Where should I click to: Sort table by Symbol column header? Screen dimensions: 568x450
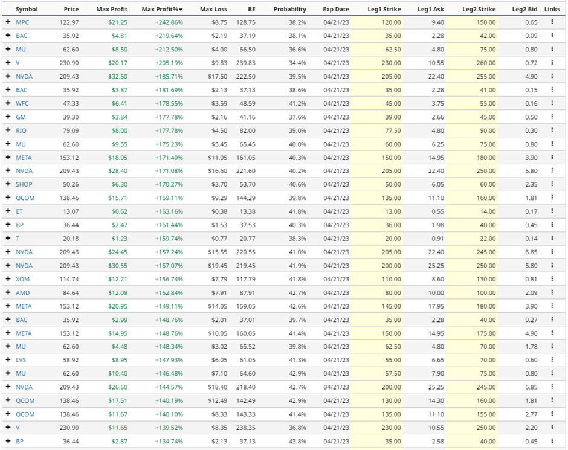click(27, 10)
